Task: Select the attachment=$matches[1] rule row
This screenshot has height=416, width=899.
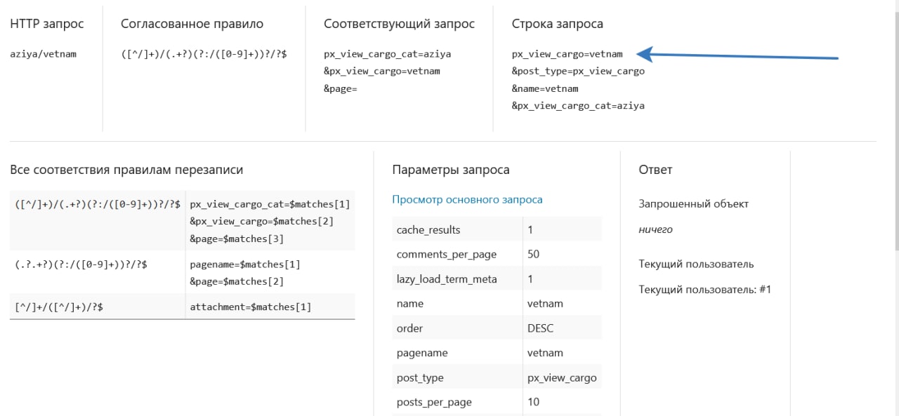Action: pyautogui.click(x=182, y=307)
